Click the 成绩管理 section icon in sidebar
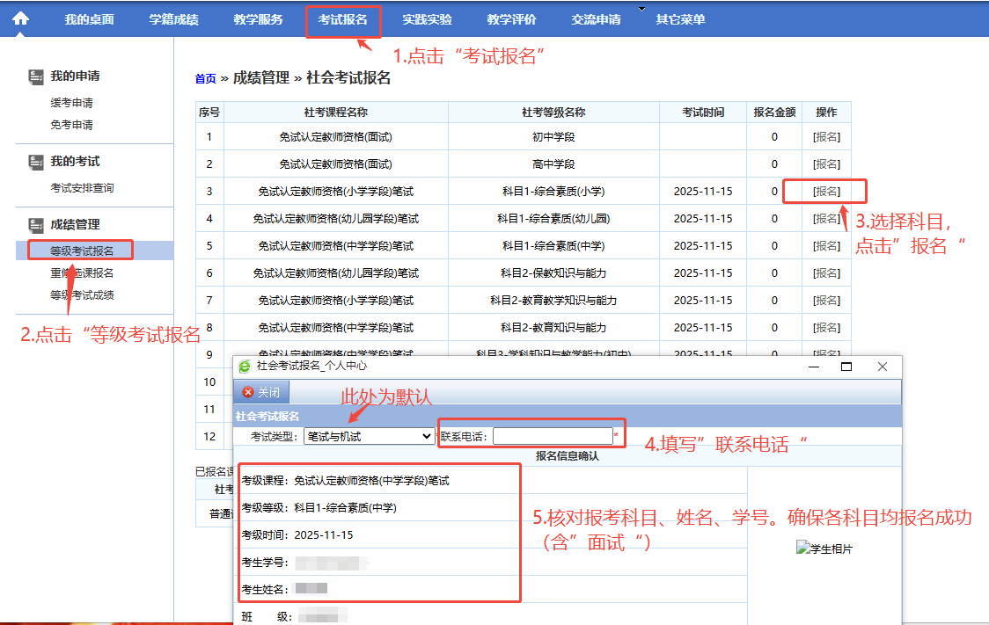 point(36,225)
